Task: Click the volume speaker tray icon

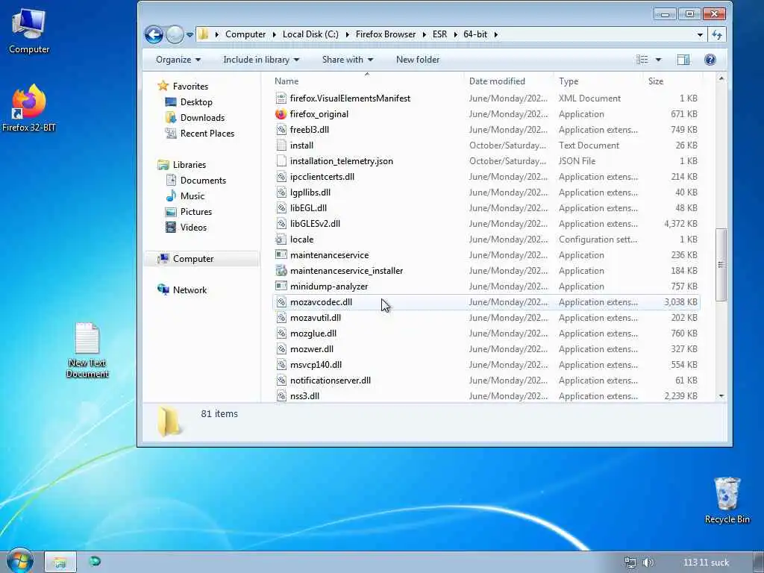Action: click(648, 563)
